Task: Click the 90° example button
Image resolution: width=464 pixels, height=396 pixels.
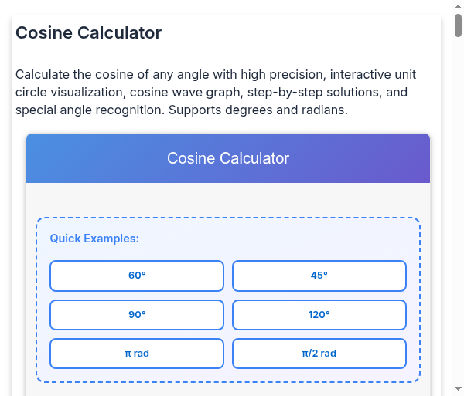Action: [x=137, y=315]
